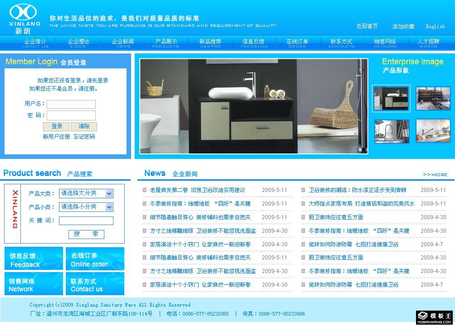
Task: Open the 销售网络 Network tile
Action: coord(34,284)
